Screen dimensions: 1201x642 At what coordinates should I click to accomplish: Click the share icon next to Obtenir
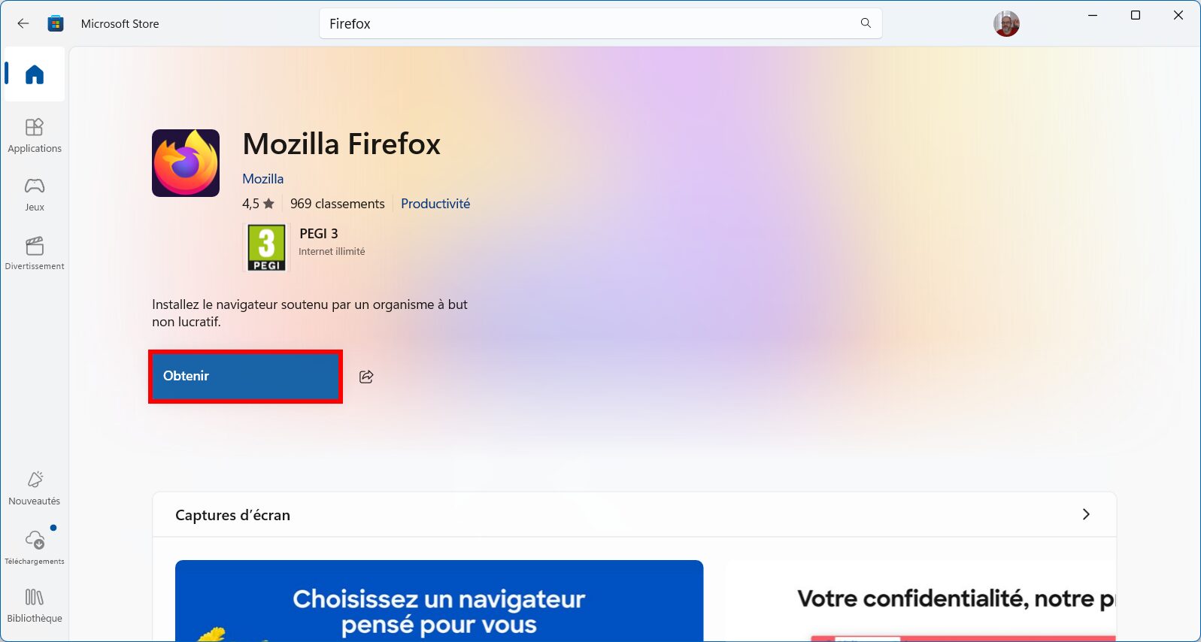pos(366,377)
